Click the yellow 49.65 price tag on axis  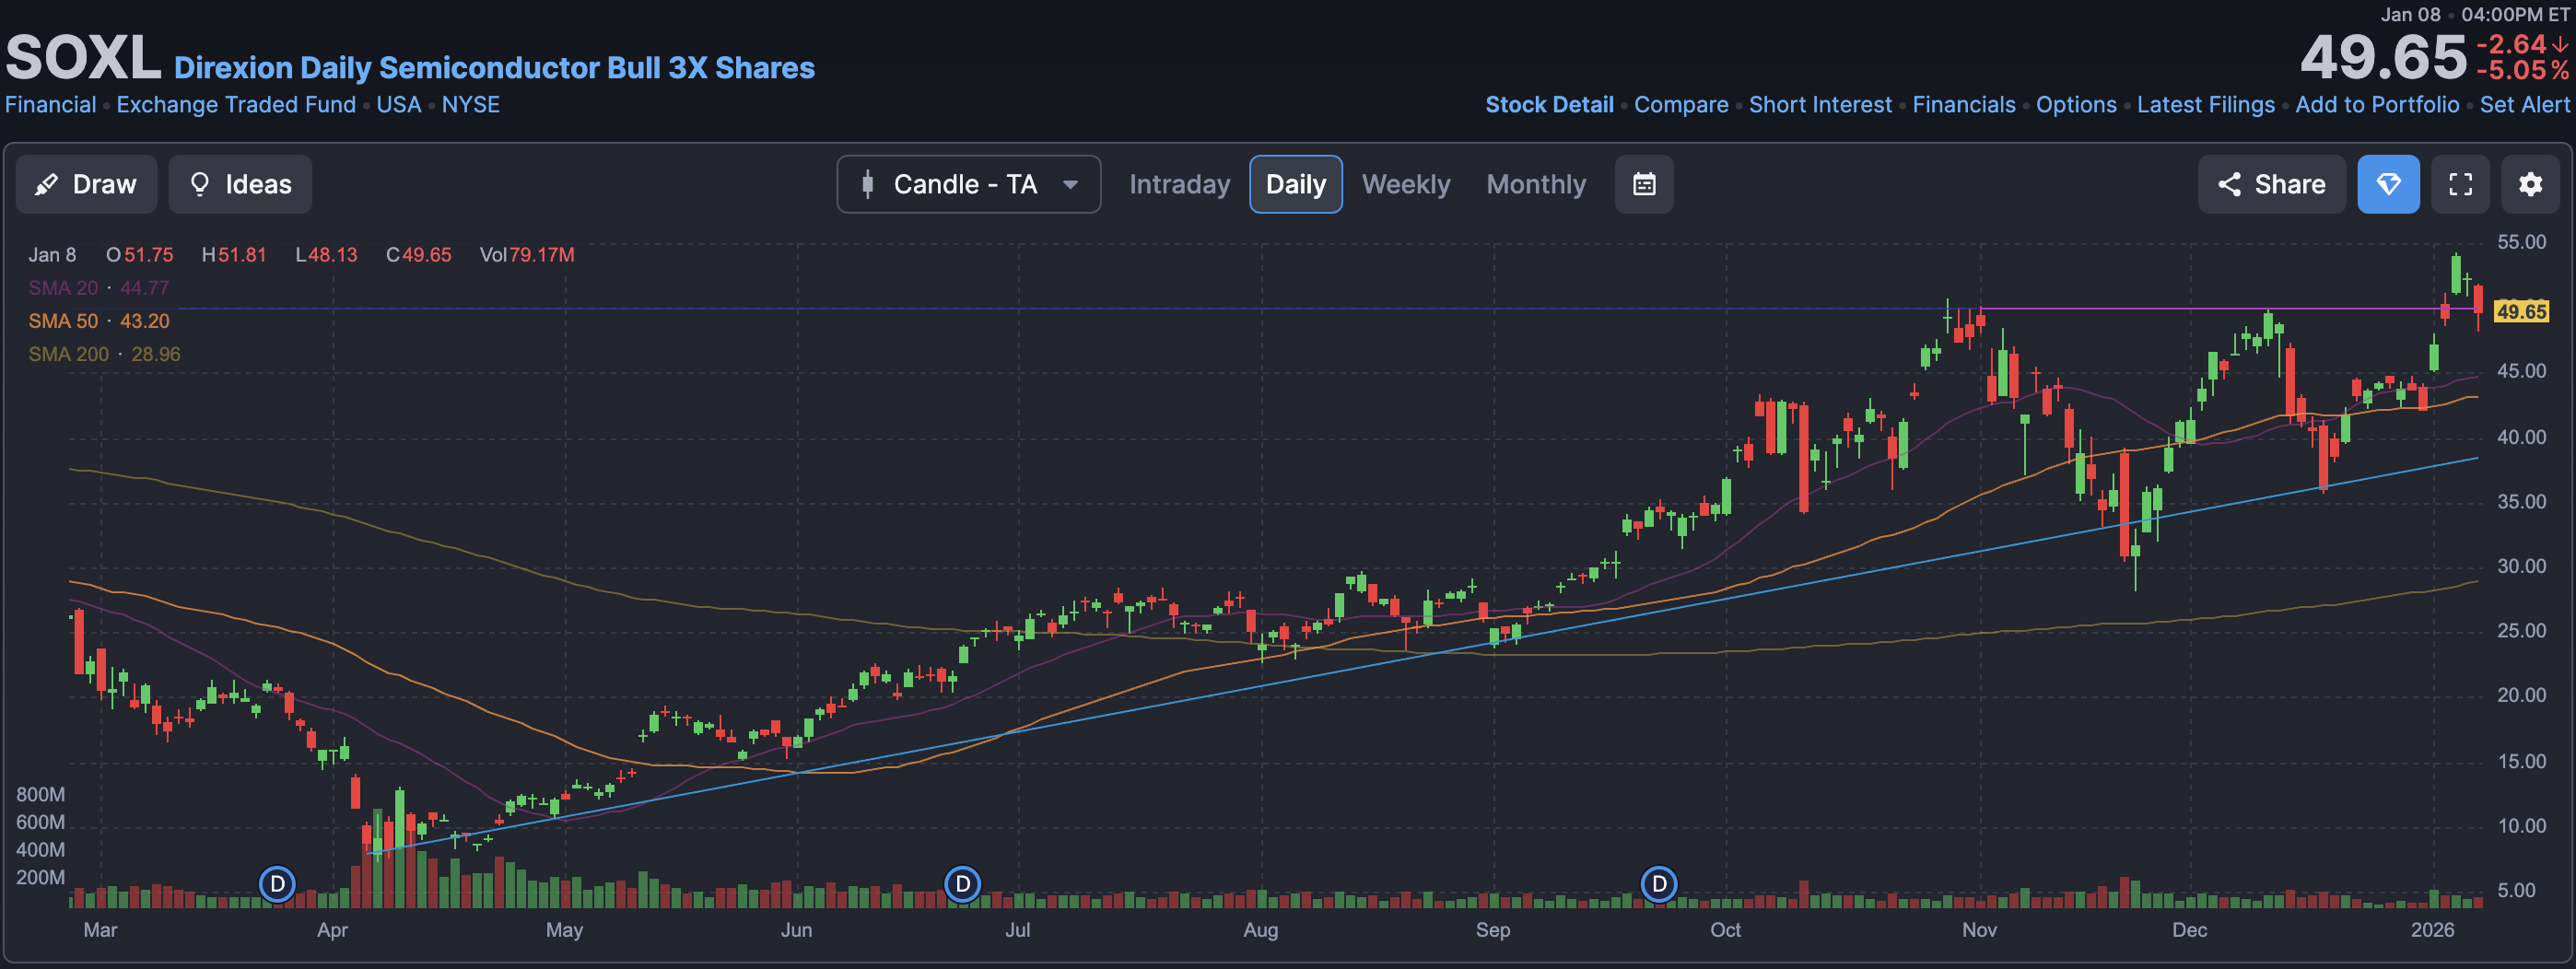tap(2521, 312)
